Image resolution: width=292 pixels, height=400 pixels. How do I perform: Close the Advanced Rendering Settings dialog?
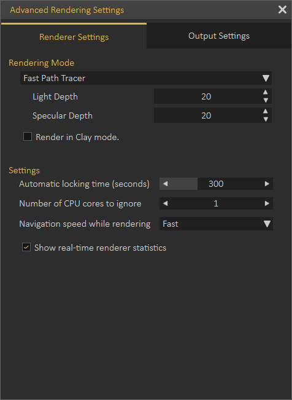[282, 10]
